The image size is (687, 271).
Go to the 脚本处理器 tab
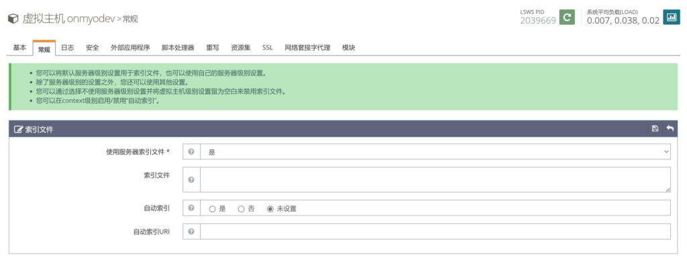tap(178, 48)
